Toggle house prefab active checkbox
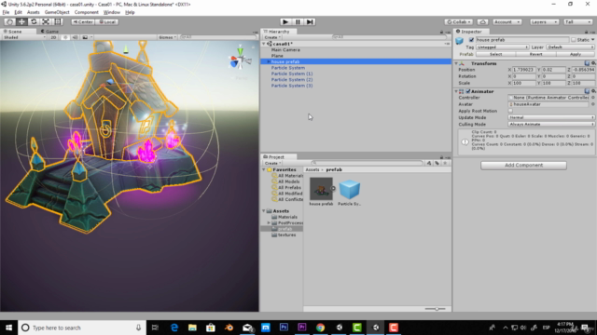This screenshot has height=335, width=597. pos(471,40)
